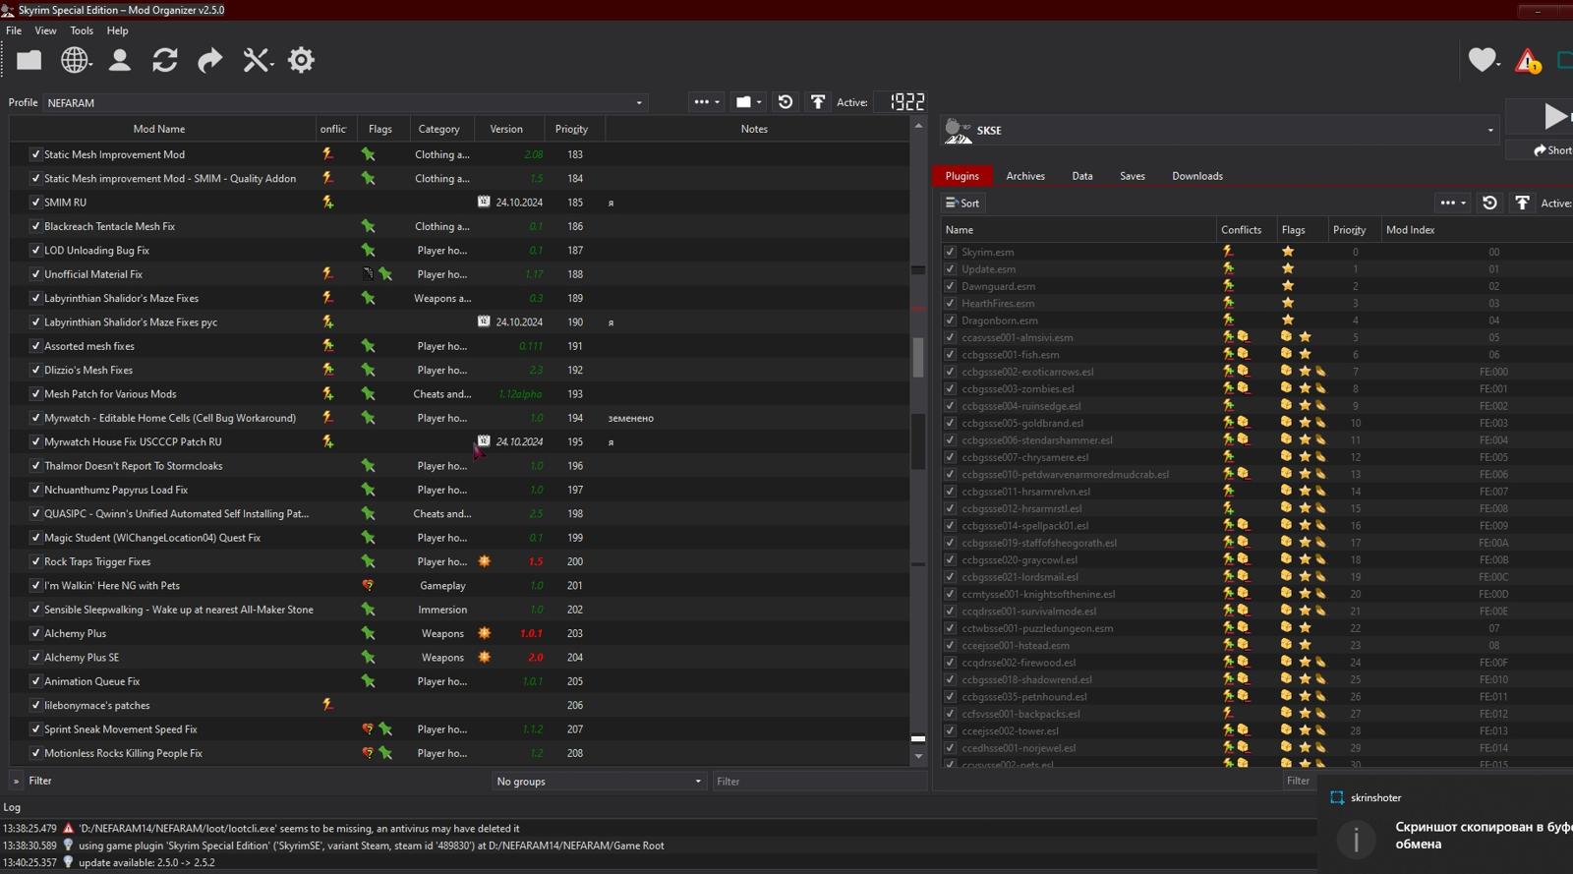Expand the Filter panel arrow
Viewport: 1573px width, 874px height.
16,781
